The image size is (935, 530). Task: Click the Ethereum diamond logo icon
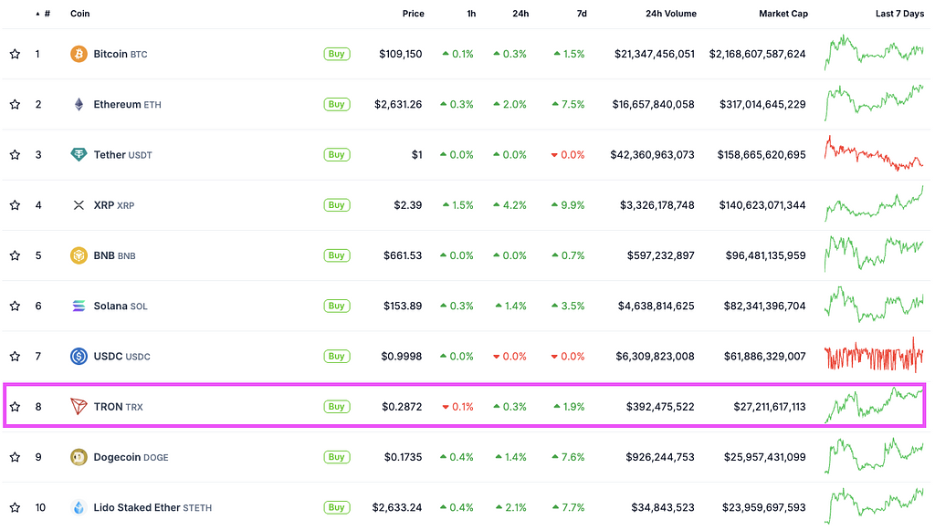tap(79, 105)
